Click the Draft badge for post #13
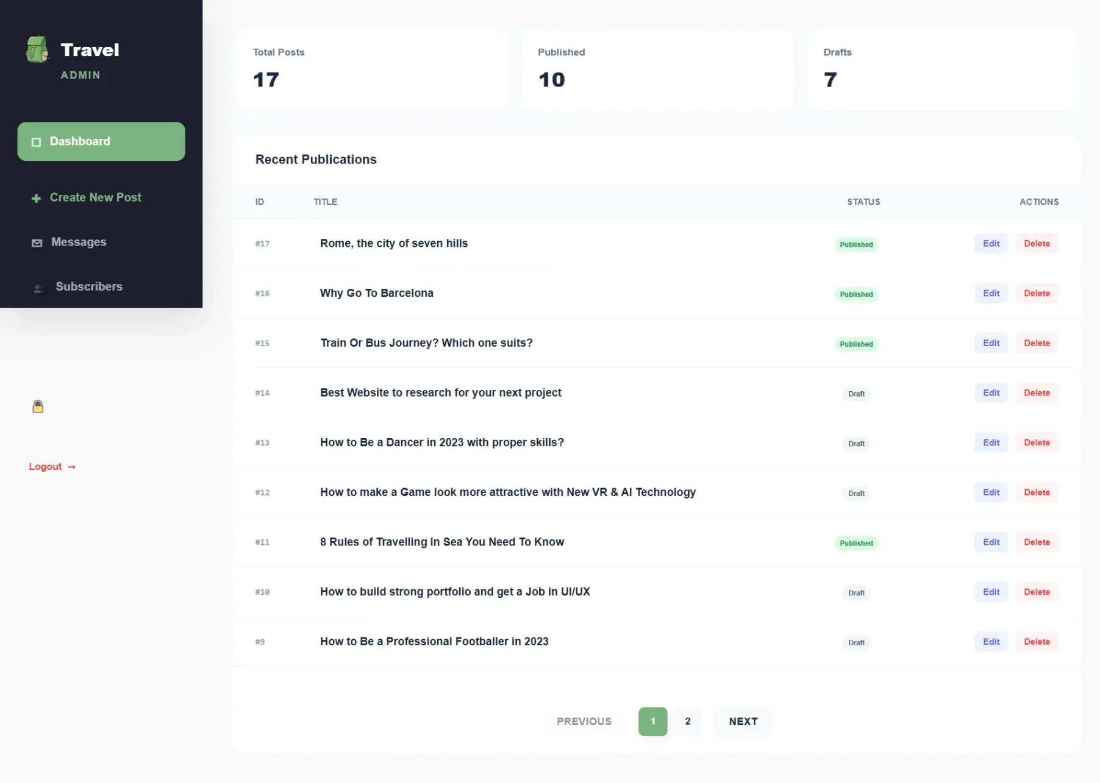Image resolution: width=1100 pixels, height=783 pixels. (x=856, y=444)
